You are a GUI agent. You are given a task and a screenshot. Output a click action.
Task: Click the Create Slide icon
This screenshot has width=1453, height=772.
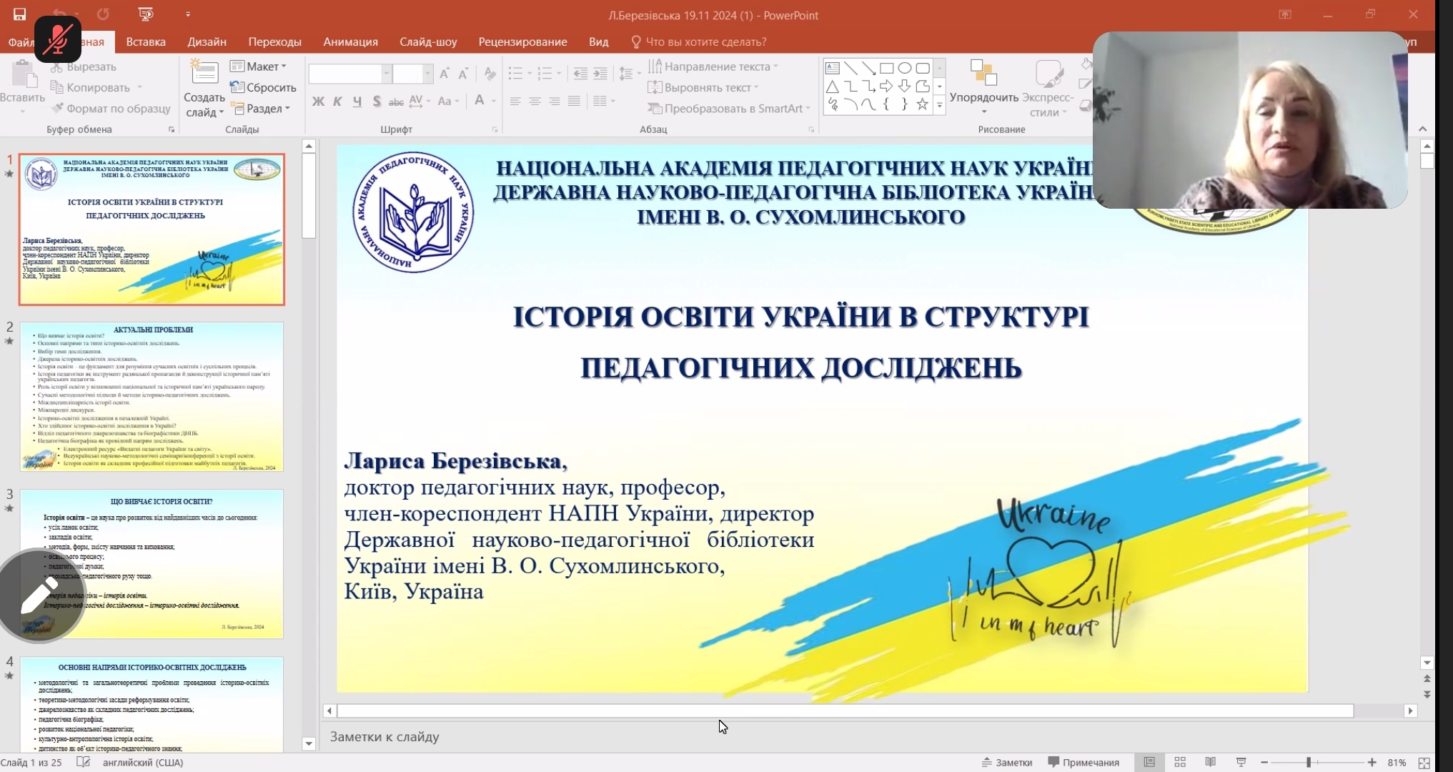click(204, 74)
